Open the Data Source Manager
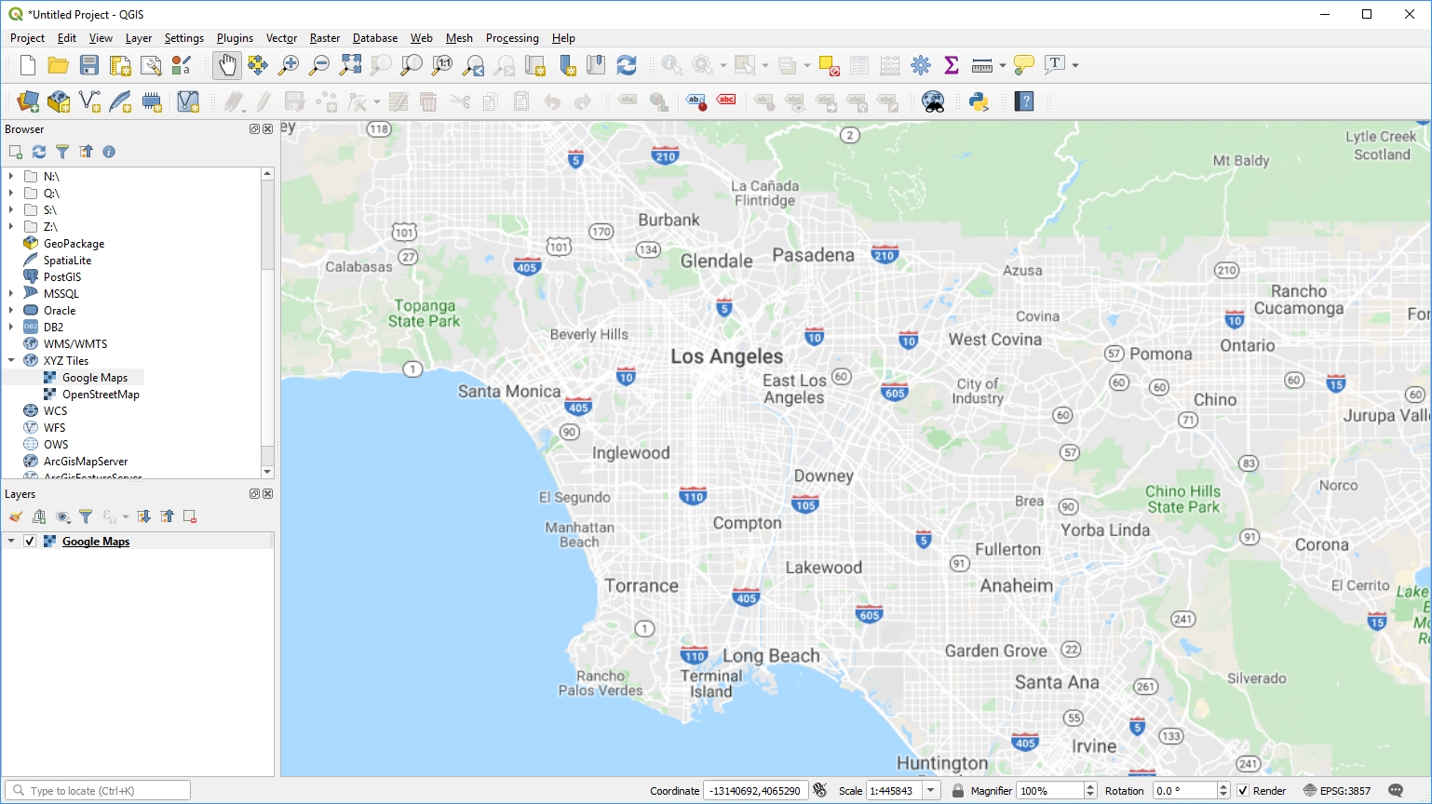The image size is (1432, 804). [x=27, y=100]
